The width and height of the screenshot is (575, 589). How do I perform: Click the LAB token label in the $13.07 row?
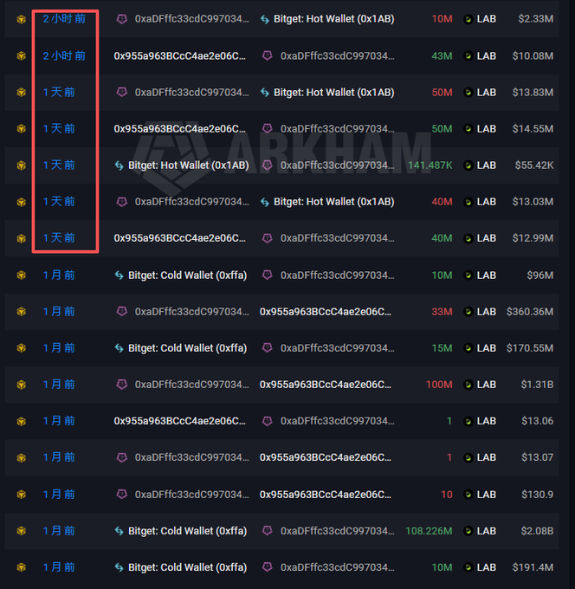487,457
